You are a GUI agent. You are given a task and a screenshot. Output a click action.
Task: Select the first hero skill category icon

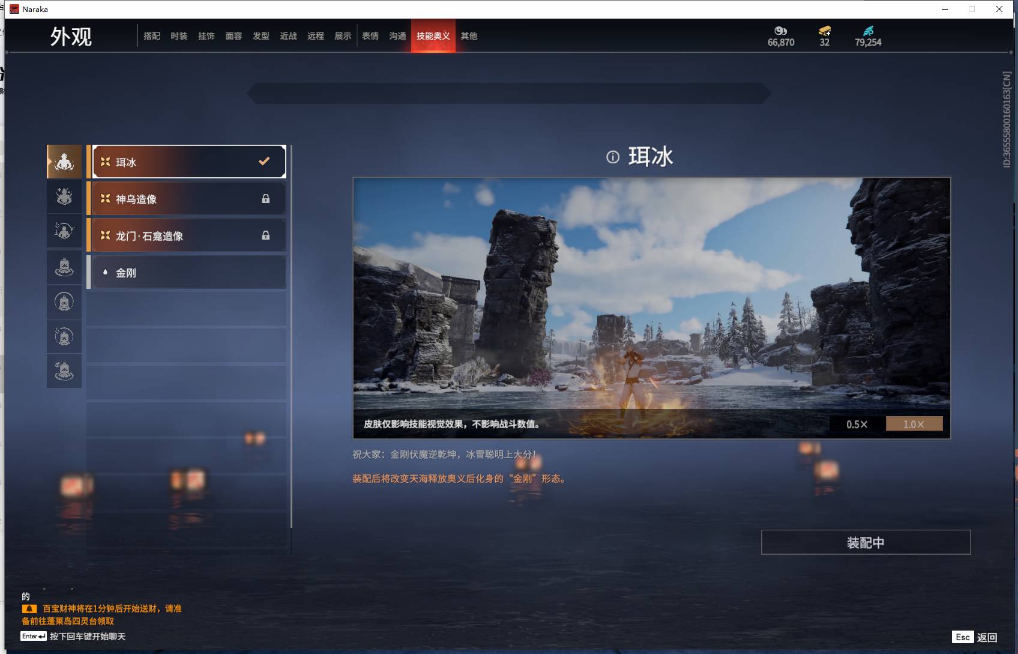(64, 162)
